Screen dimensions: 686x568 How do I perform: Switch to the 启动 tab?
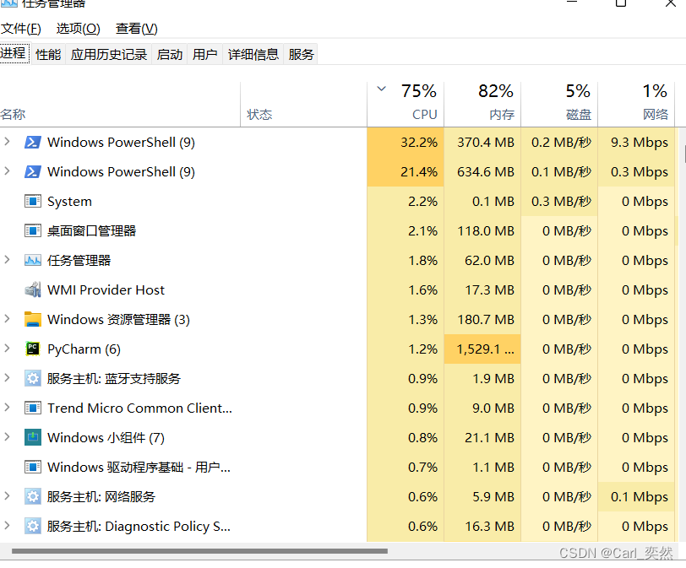pyautogui.click(x=169, y=55)
